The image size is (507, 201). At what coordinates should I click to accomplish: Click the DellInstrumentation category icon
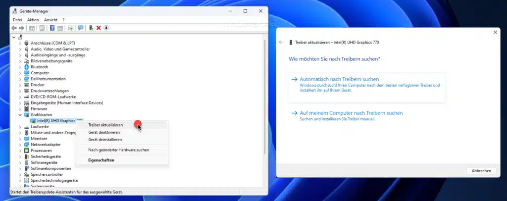click(x=27, y=79)
